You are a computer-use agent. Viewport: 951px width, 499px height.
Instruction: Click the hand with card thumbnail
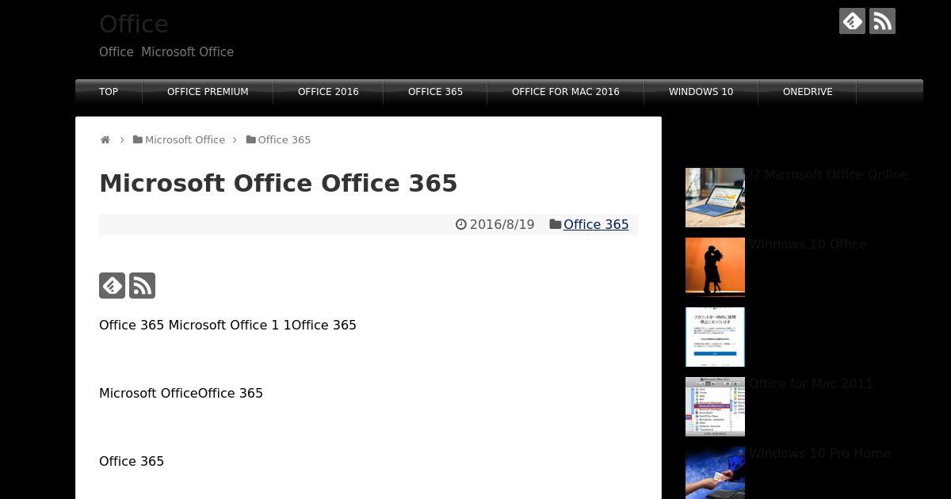tap(715, 473)
